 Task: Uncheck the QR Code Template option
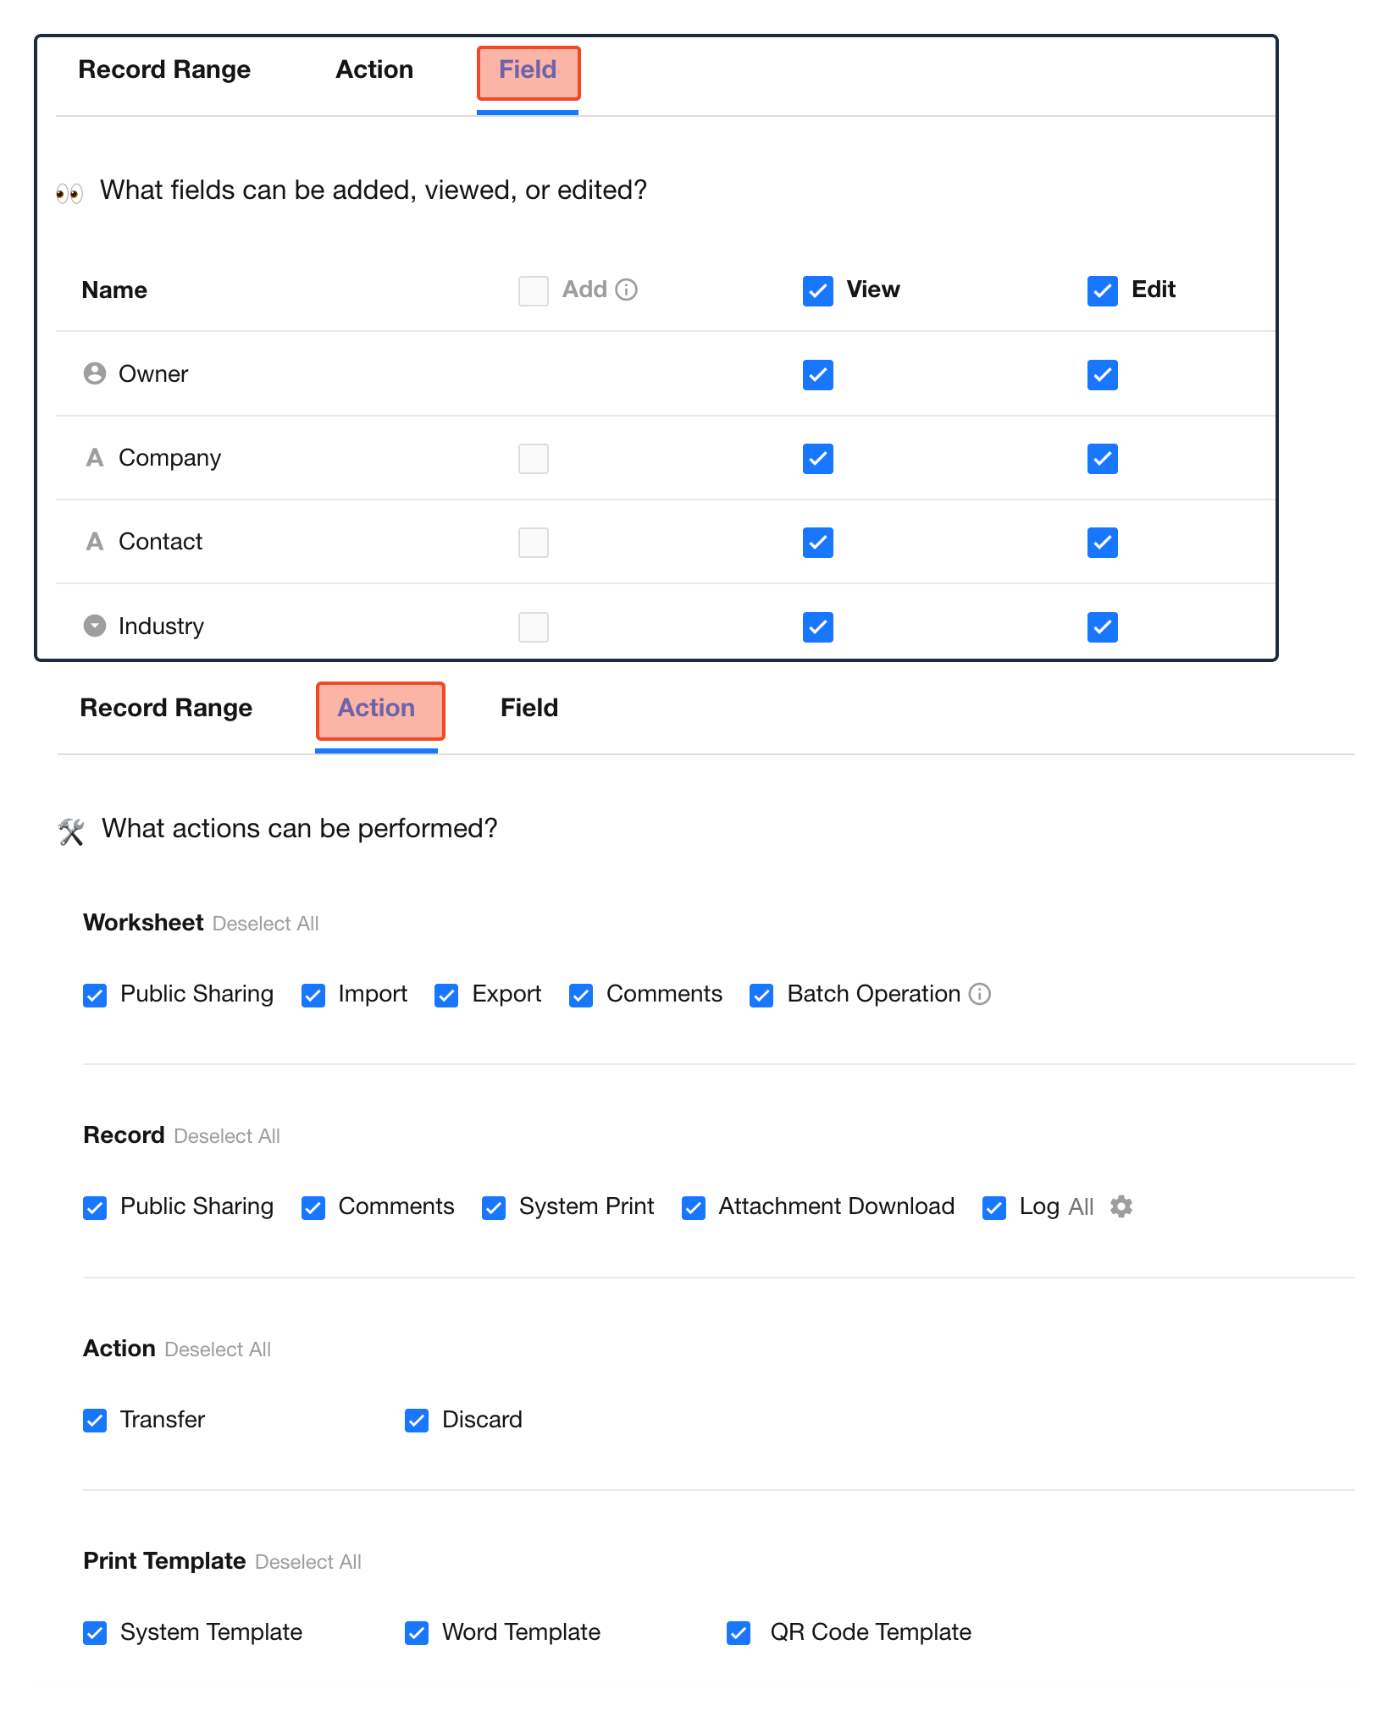coord(739,1633)
